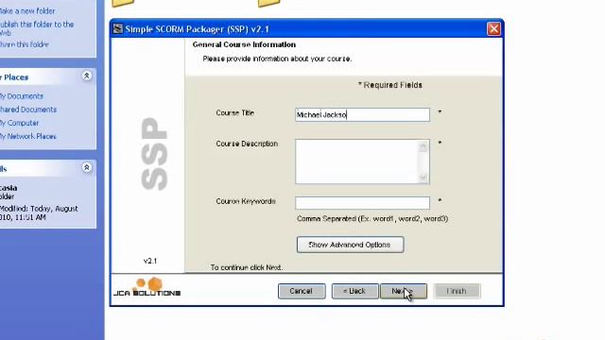Screen dimensions: 605x340
Task: Click inside the Course Description text area
Action: pyautogui.click(x=357, y=161)
